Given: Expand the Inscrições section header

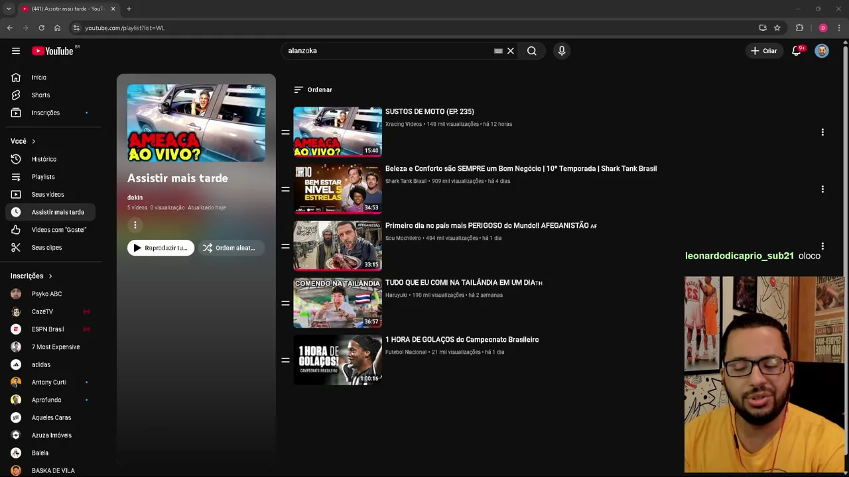Looking at the screenshot, I should pos(31,276).
